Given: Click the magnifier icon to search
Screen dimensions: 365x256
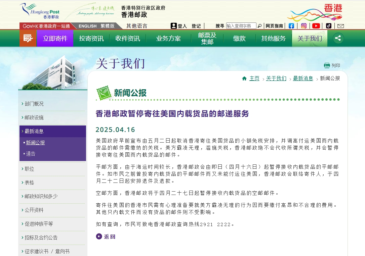Looking at the screenshot, I should tap(260, 25).
